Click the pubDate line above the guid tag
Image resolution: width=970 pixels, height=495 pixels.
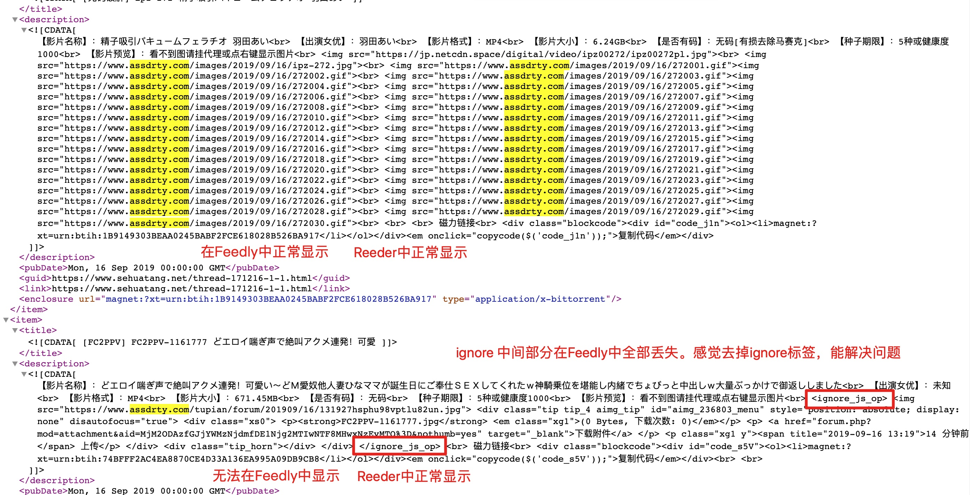tap(149, 268)
